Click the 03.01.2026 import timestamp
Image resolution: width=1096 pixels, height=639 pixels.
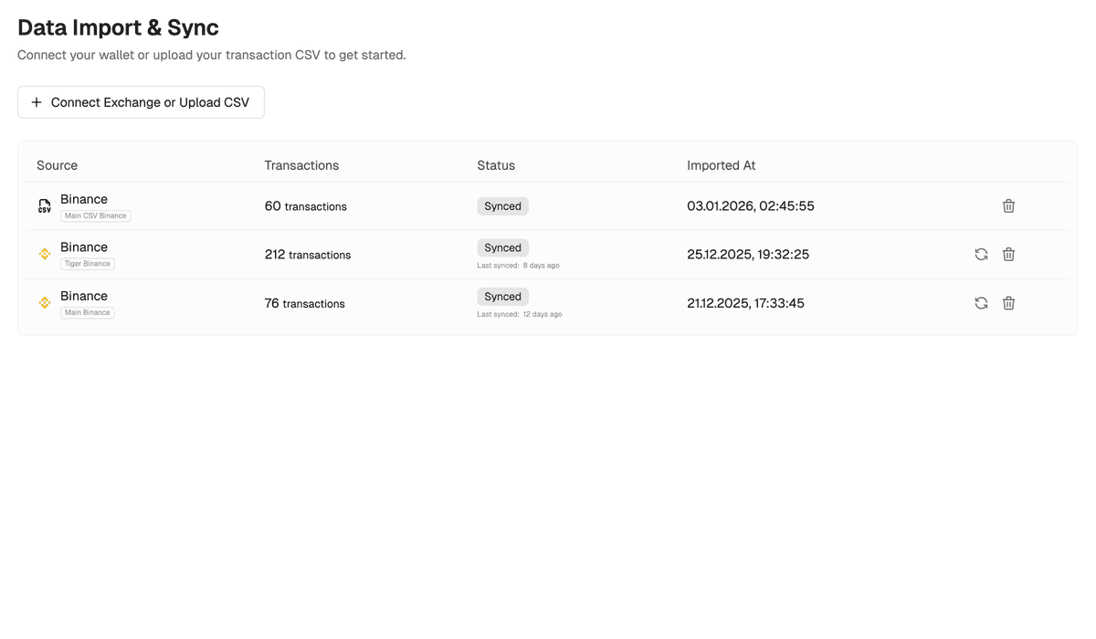coord(751,206)
